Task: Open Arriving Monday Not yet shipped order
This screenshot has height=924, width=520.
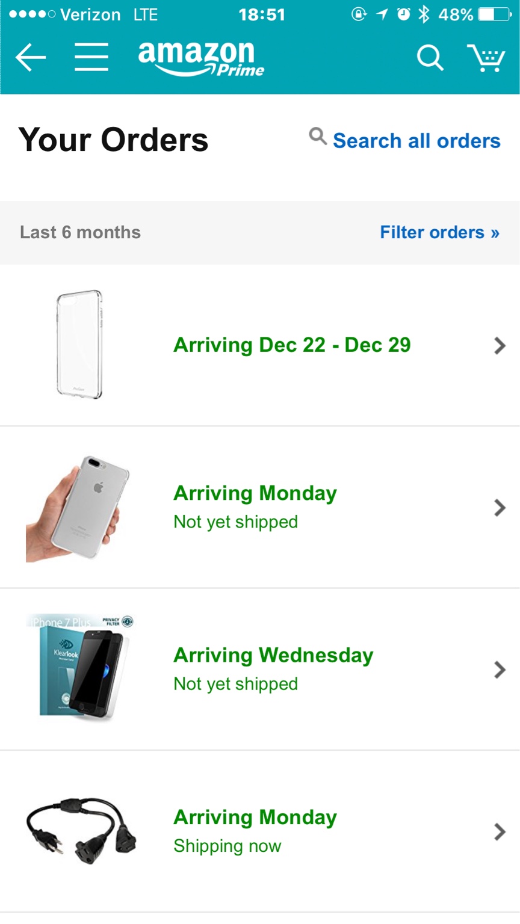Action: pyautogui.click(x=260, y=507)
